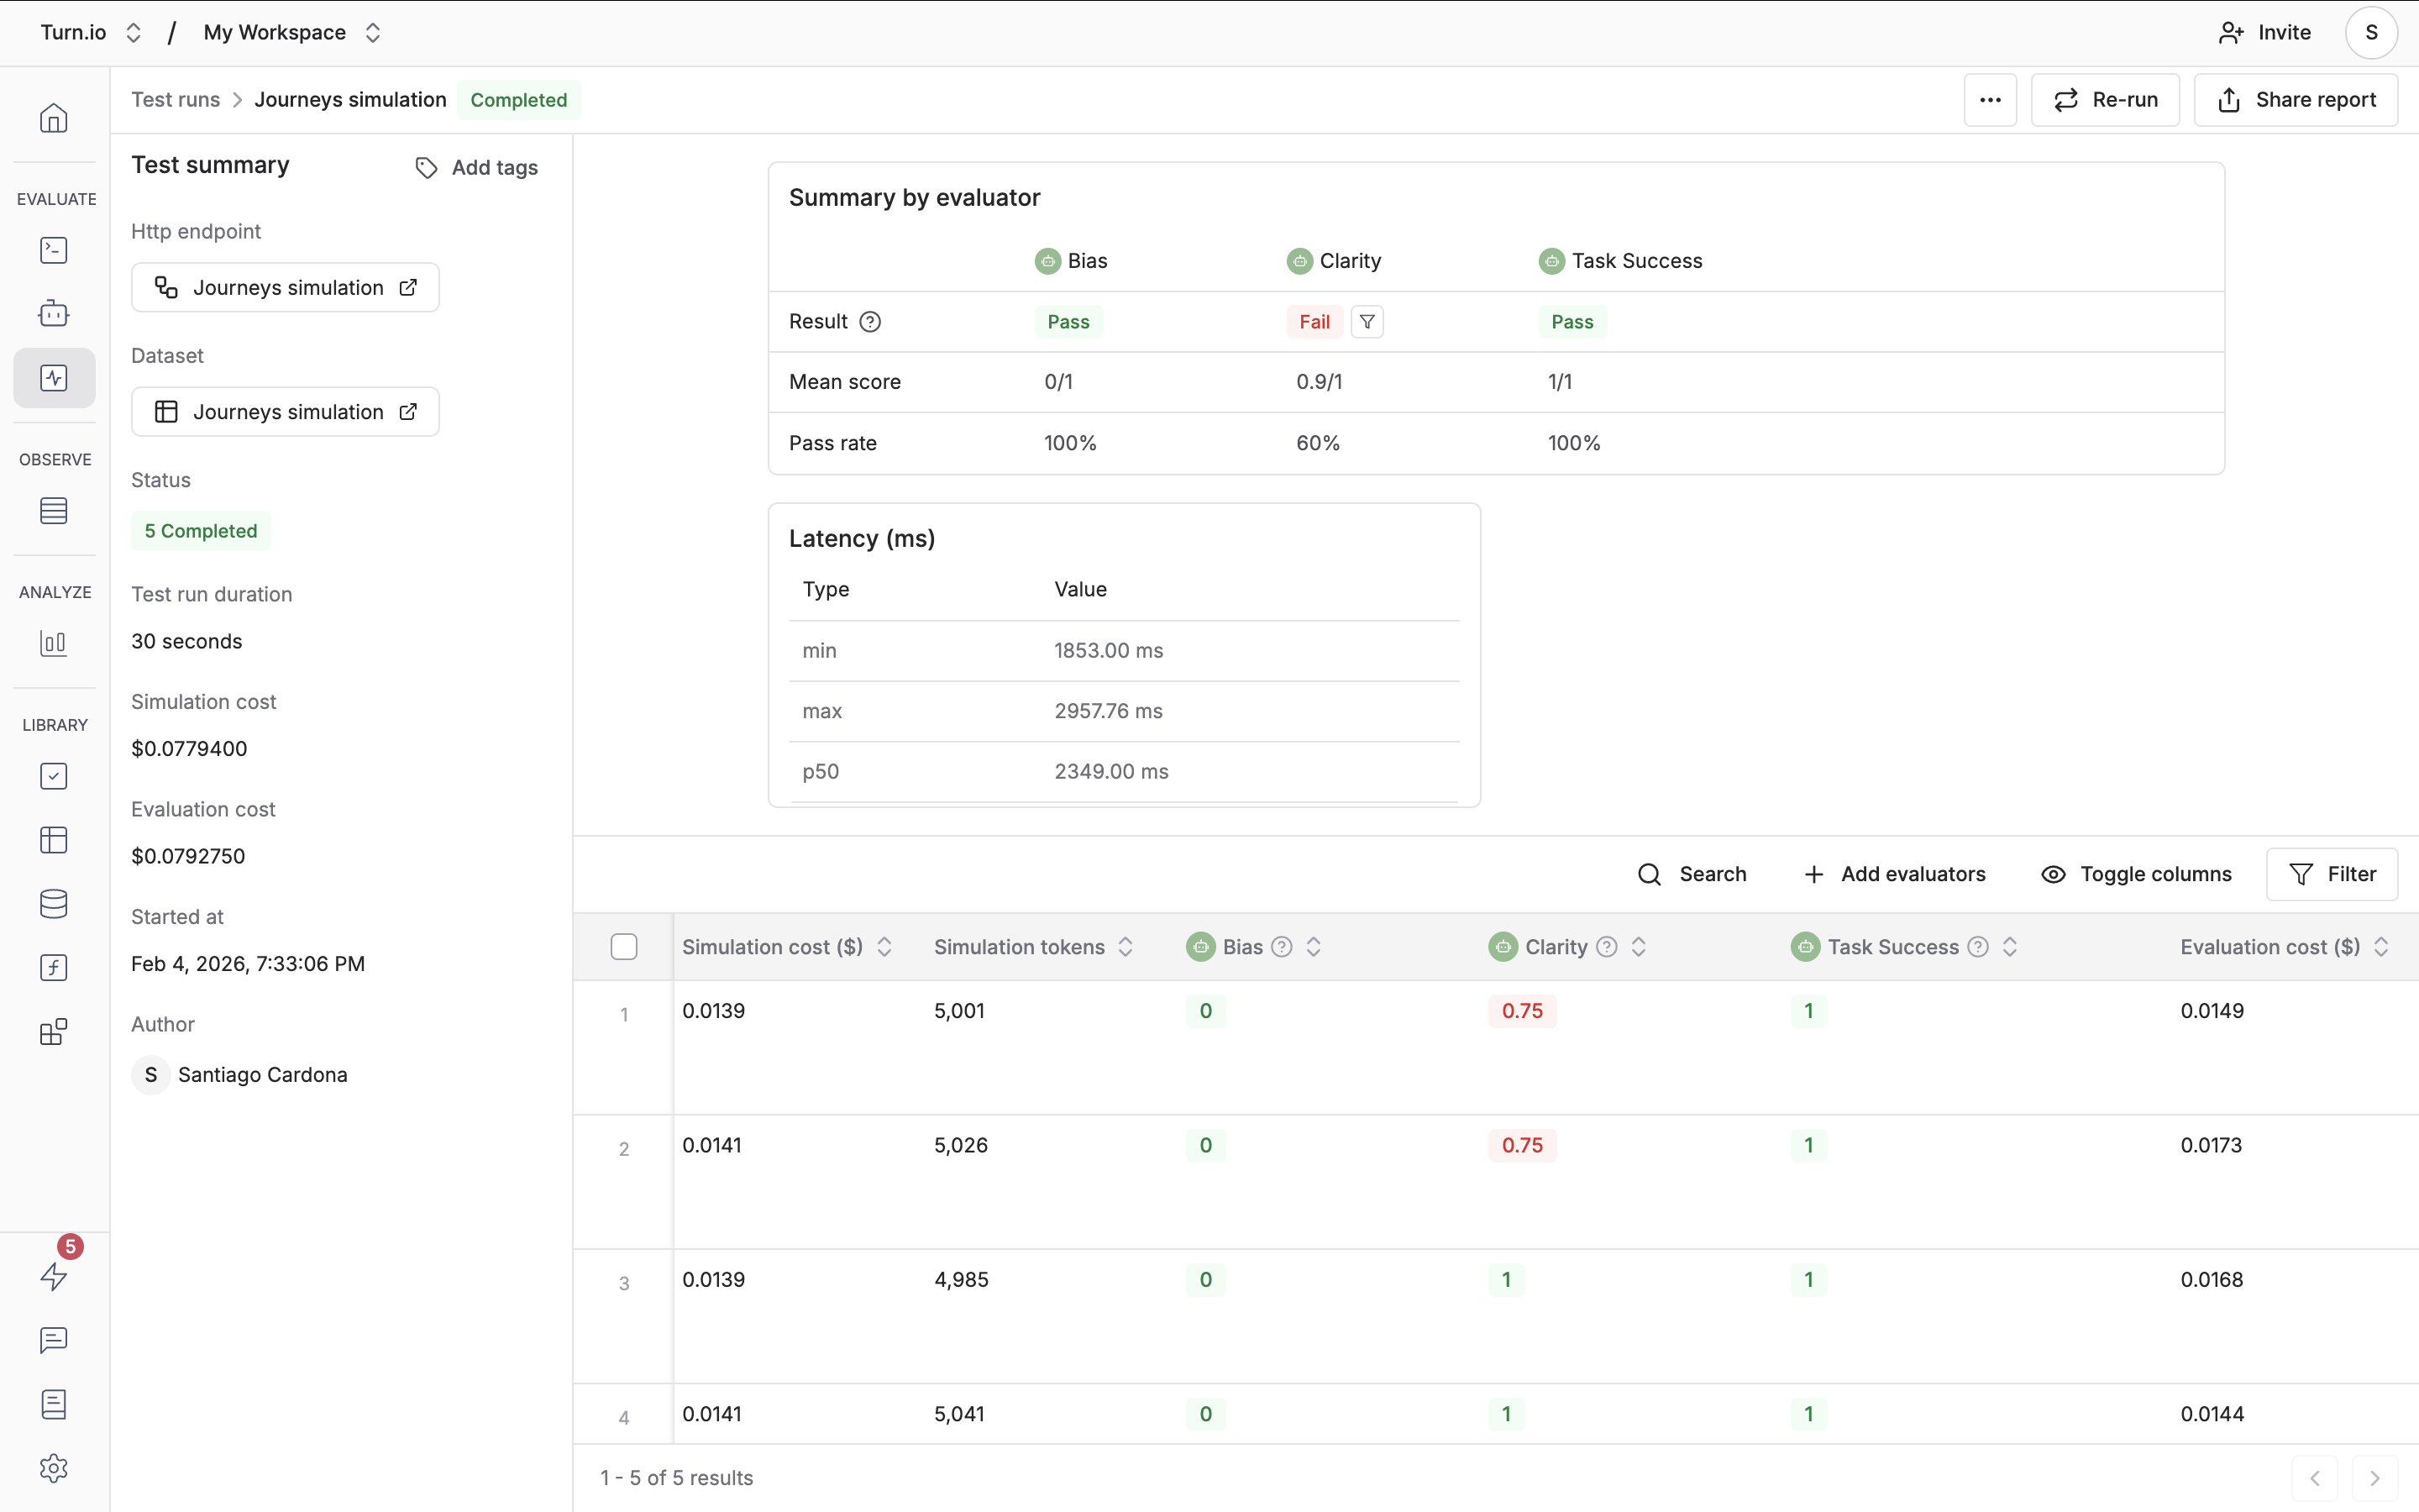The height and width of the screenshot is (1512, 2419).
Task: Open the logs icon under Observe
Action: pos(54,511)
